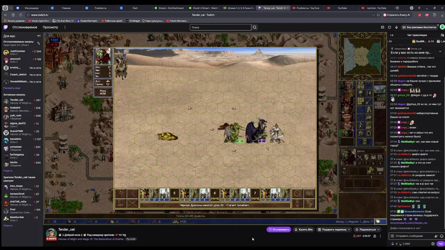
Task: Click the celebration icon in chat input
Action: [436, 236]
